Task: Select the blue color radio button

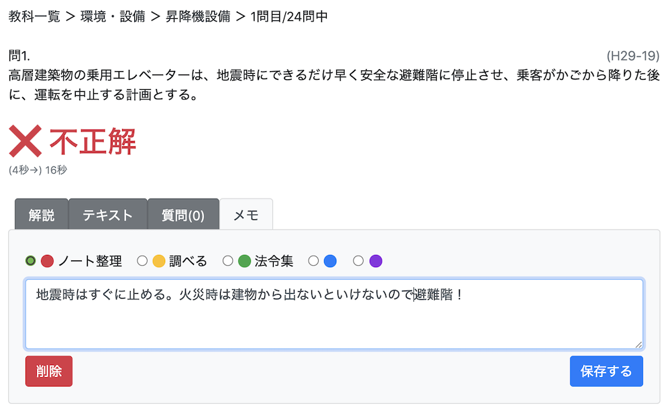Action: click(313, 261)
